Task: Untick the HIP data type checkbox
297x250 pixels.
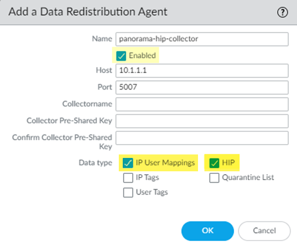Action: [214, 162]
